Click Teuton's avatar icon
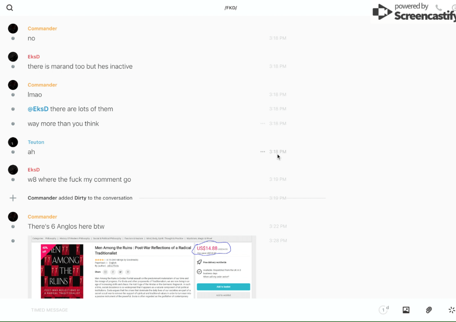The image size is (456, 322). (x=13, y=142)
